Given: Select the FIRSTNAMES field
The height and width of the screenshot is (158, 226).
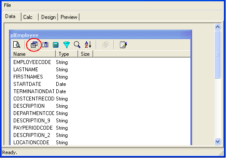Looking at the screenshot, I should [28, 77].
